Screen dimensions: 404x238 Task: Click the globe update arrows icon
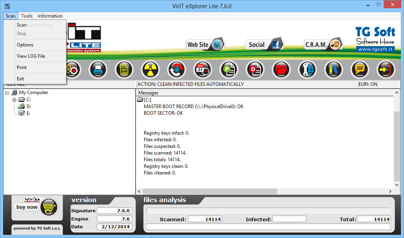(177, 69)
